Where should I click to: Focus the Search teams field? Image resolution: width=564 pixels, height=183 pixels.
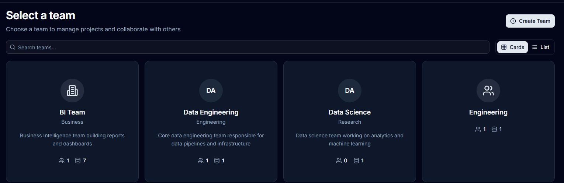(248, 47)
